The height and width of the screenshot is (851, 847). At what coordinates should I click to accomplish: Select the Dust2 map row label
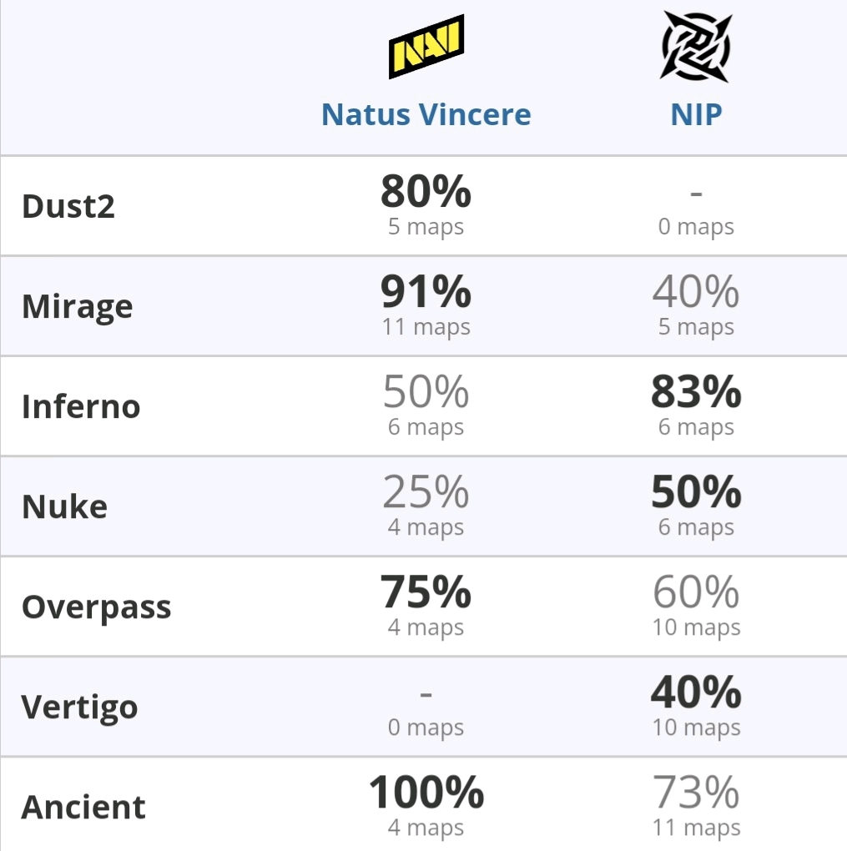(68, 206)
